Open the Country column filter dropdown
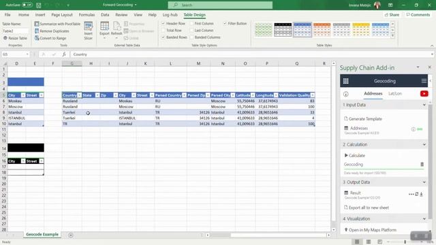436x245 pixels. click(80, 95)
